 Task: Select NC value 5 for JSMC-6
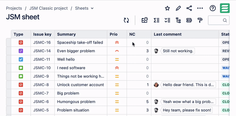click(x=139, y=102)
